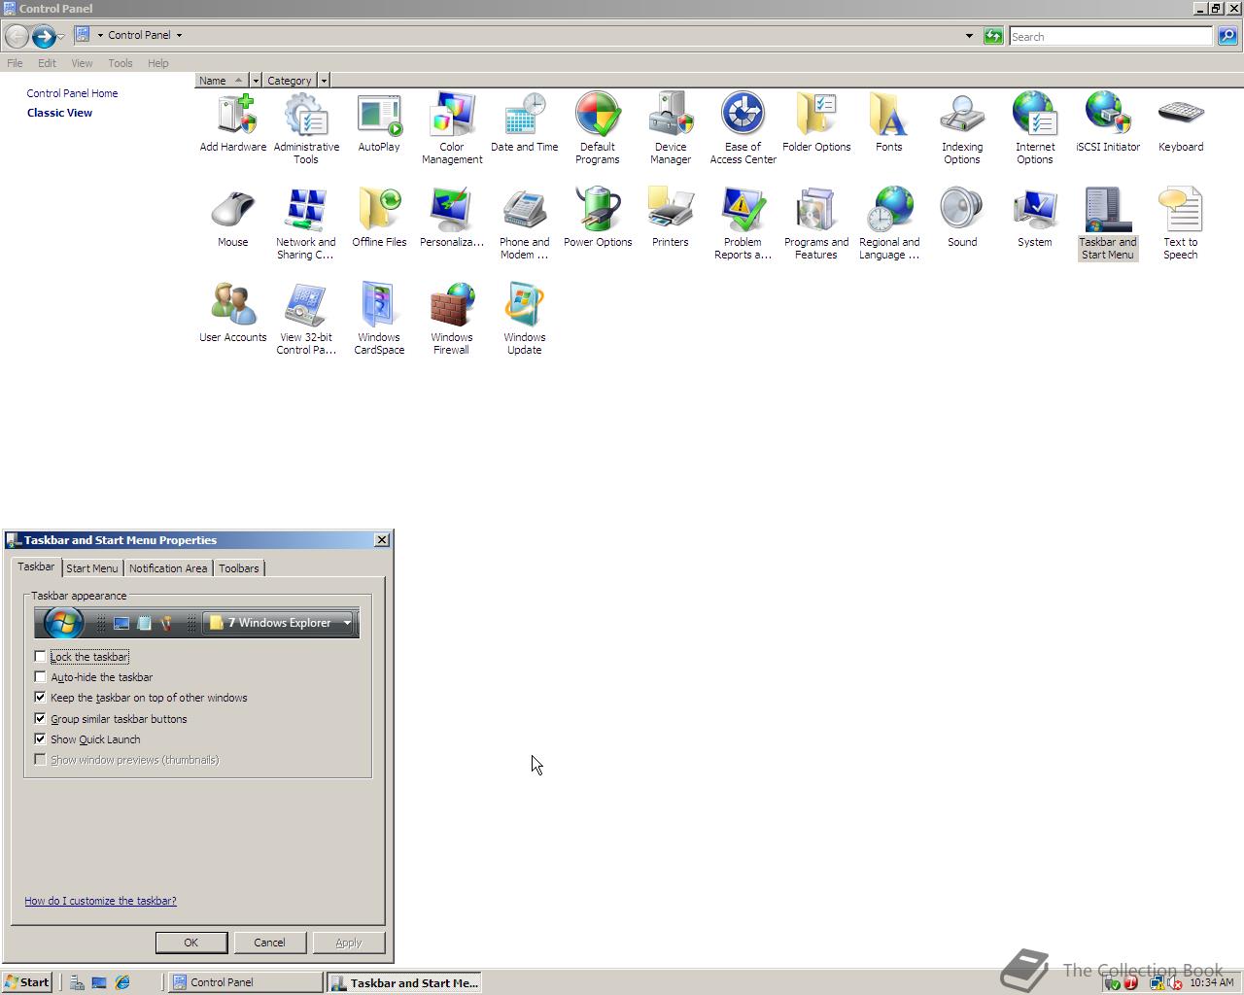Open Windows Update
Screen dimensions: 1244x995
tap(525, 320)
